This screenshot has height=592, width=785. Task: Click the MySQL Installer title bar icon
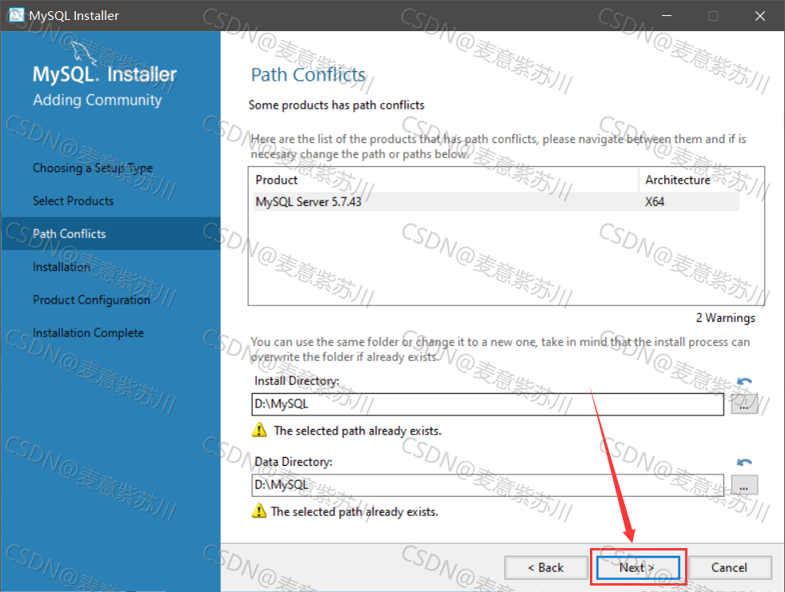point(16,14)
